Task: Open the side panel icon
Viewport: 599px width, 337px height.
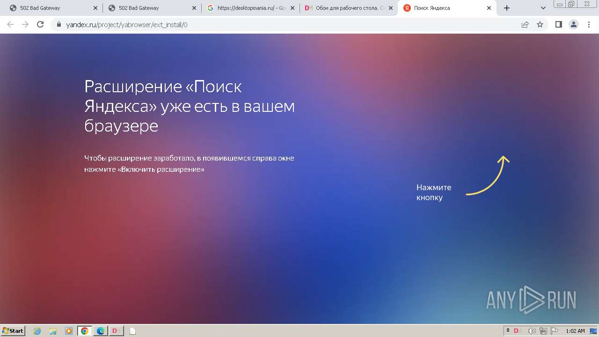Action: point(558,24)
